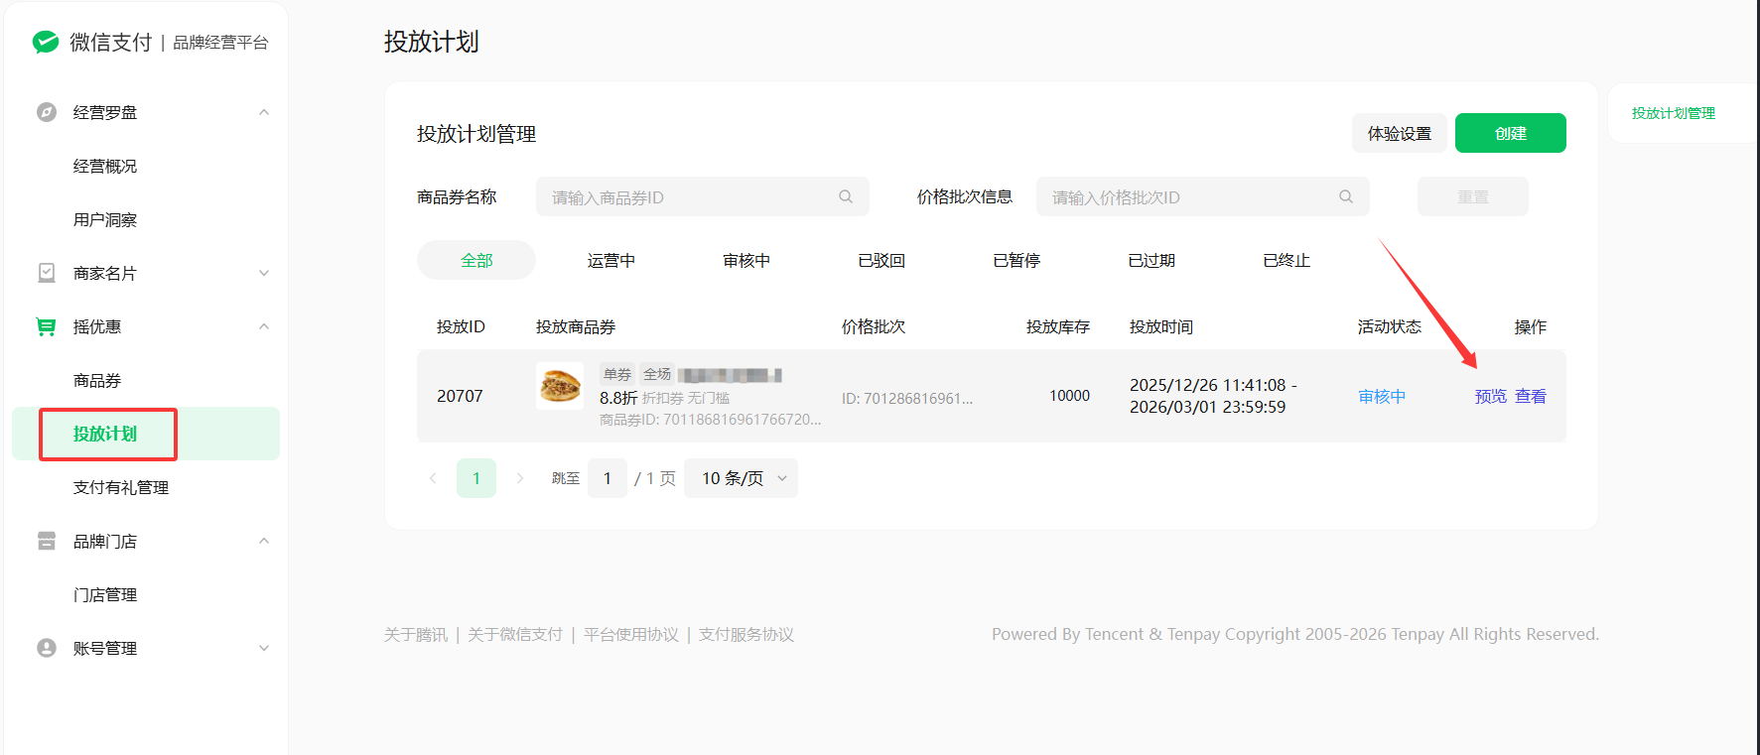This screenshot has width=1760, height=755.
Task: Click search icon in 价格批次信息 field
Action: (x=1346, y=196)
